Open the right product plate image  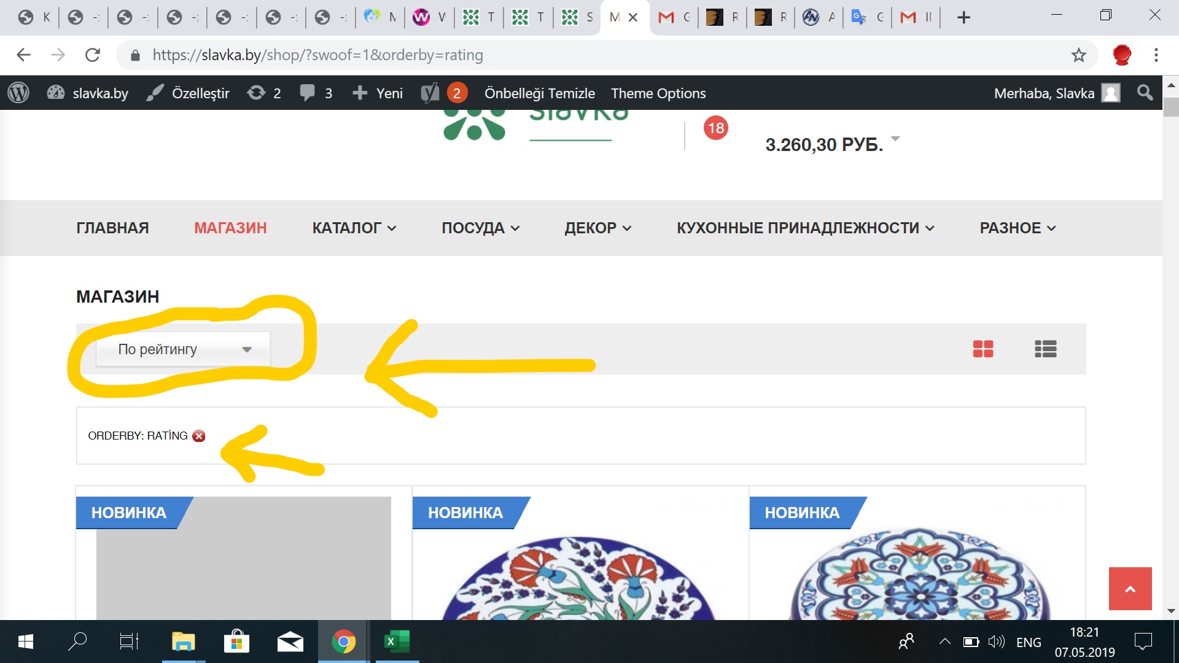pos(919,574)
